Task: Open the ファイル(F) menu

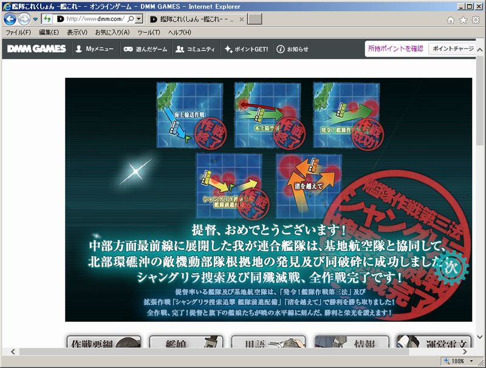Action: (18, 32)
